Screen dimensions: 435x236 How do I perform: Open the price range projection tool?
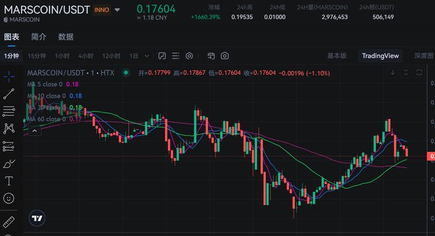tap(8, 146)
